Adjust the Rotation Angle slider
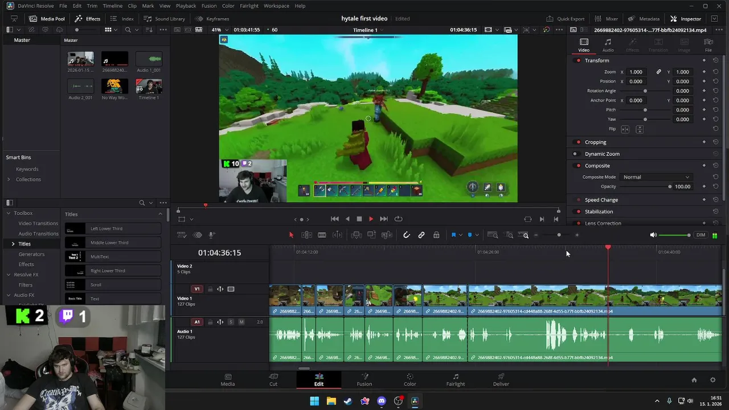729x410 pixels. point(645,91)
